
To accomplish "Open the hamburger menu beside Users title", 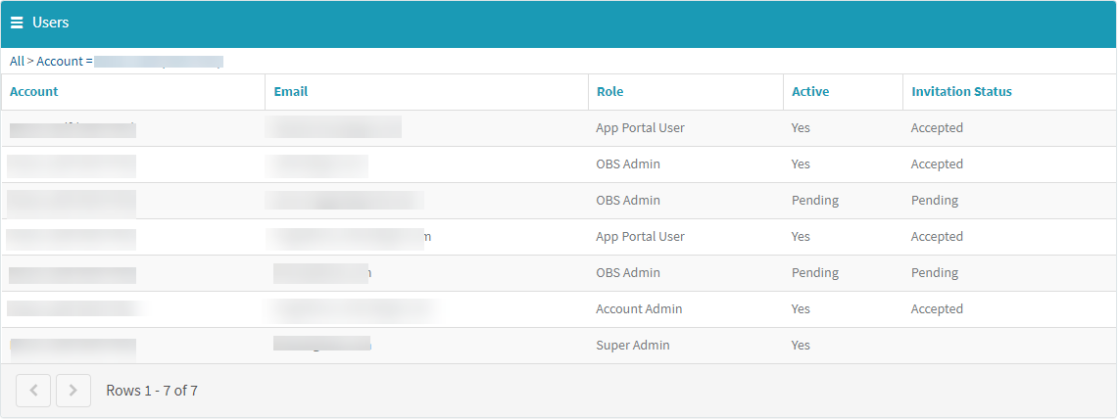I will click(17, 23).
